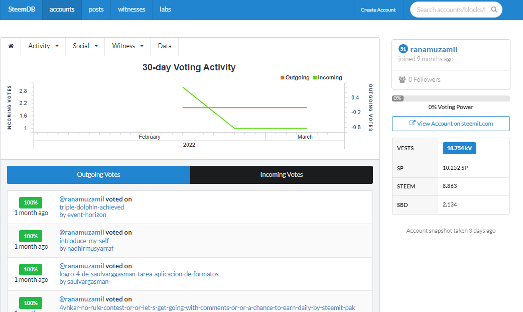Image resolution: width=523 pixels, height=312 pixels.
Task: Expand the Witness dropdown menu
Action: pos(127,46)
